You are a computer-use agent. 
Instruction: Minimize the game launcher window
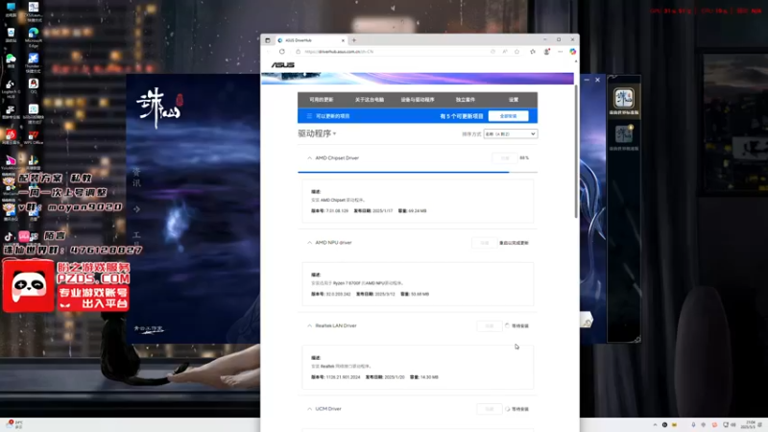coord(587,80)
